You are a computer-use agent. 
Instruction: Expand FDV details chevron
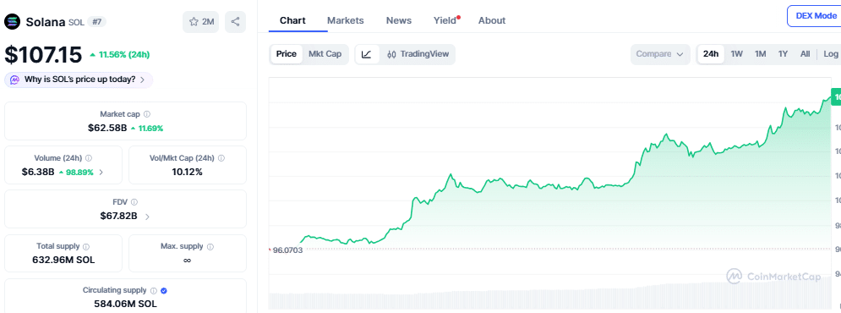(x=147, y=217)
